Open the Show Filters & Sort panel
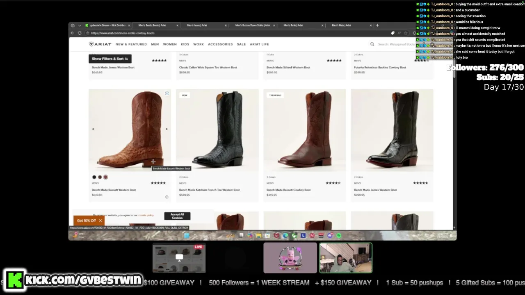 pos(110,59)
